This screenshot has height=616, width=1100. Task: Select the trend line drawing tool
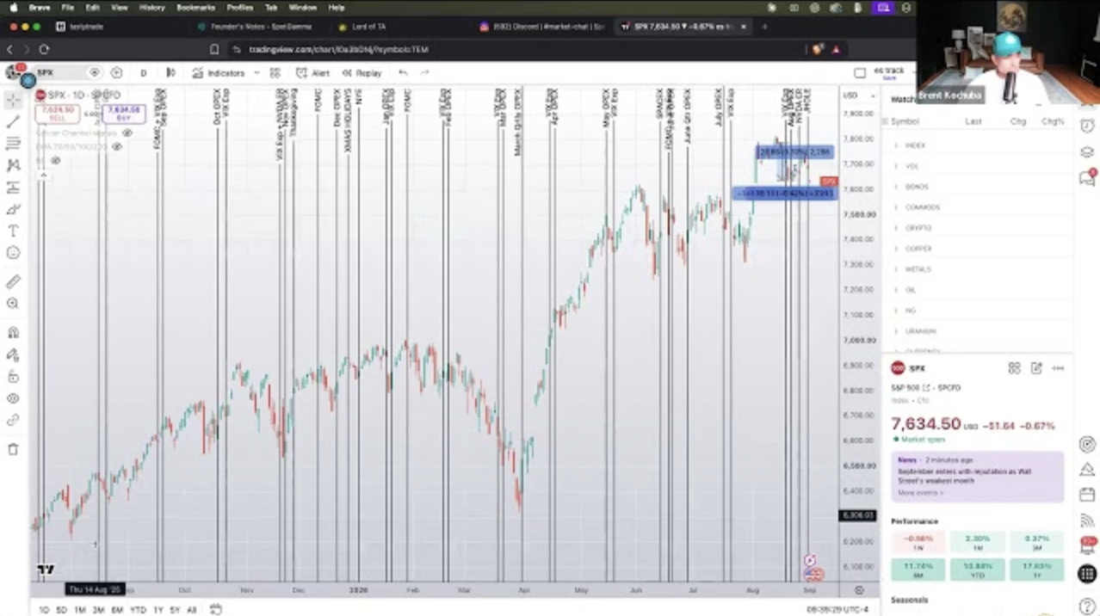(x=13, y=121)
